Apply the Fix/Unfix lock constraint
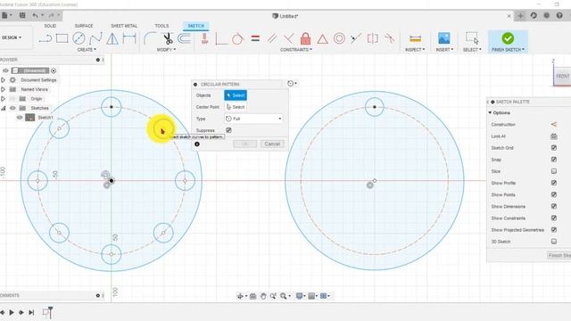 pos(305,38)
